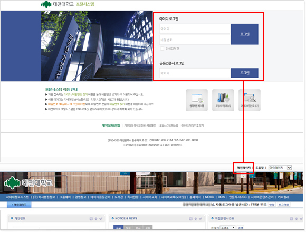Screen dimensions: 306x232
Task: Open the 개인정보처리방침 footer link
Action: point(111,125)
